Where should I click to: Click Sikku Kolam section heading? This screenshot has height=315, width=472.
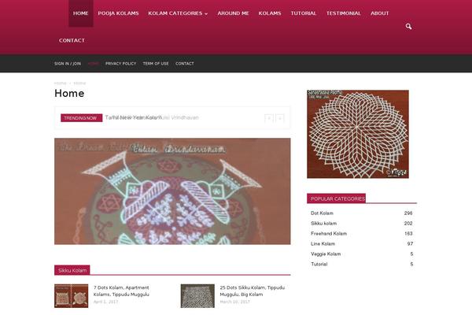point(72,270)
